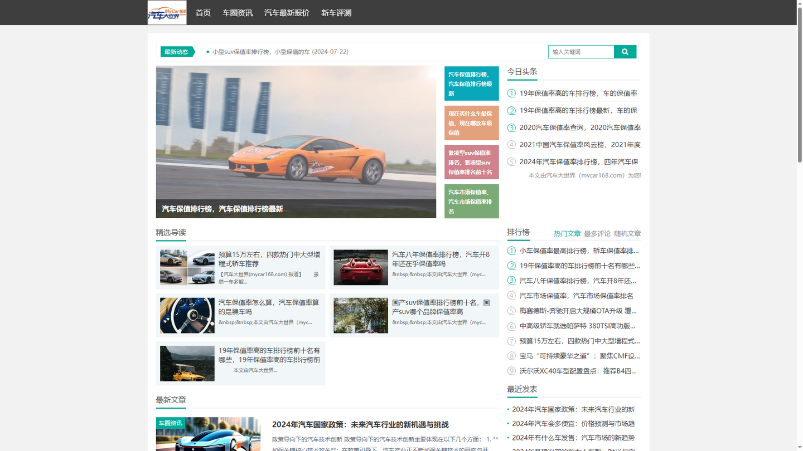Screen dimensions: 803x451
Task: Open ranking item 中高级轿车就选帕萨特 380TSI高功版
Action: 578,326
